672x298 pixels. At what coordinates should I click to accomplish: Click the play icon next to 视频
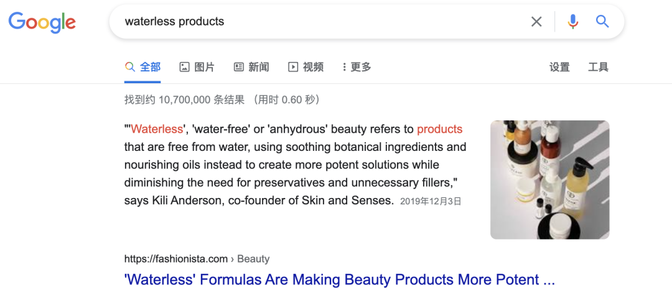pos(292,67)
